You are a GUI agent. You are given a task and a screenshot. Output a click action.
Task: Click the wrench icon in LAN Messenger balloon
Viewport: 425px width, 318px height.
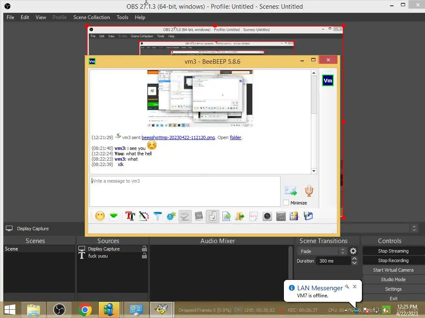pos(347,287)
